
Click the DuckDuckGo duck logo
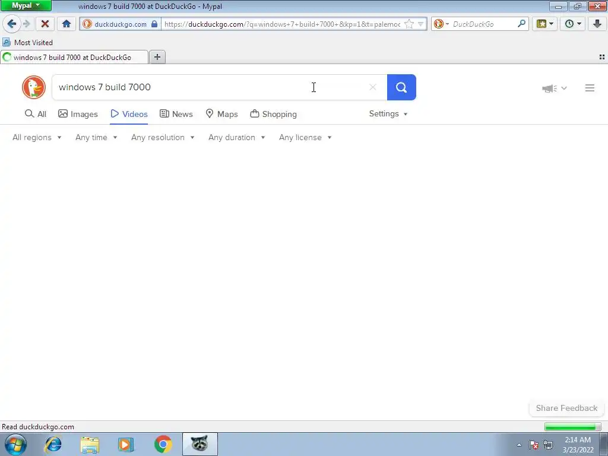(x=34, y=87)
